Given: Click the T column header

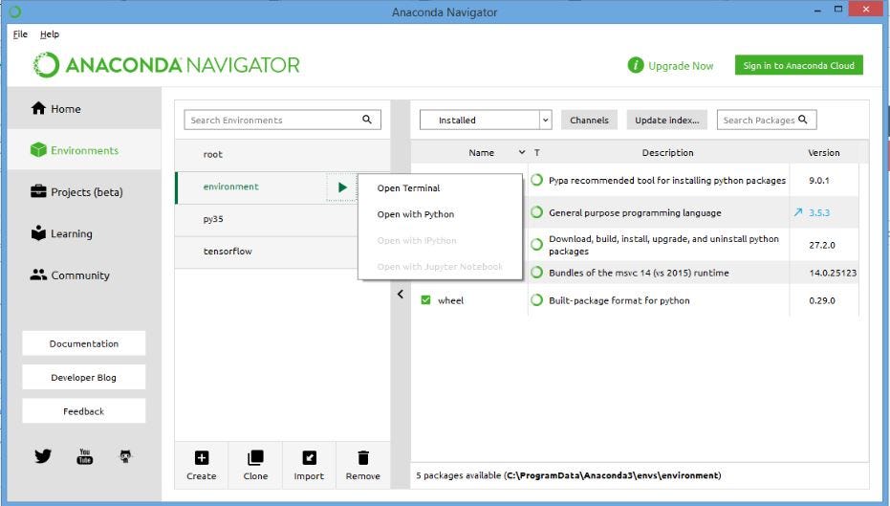Looking at the screenshot, I should (x=537, y=152).
